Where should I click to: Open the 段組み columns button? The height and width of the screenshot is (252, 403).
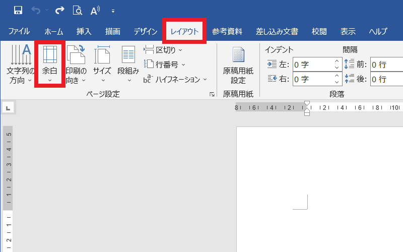click(x=128, y=65)
